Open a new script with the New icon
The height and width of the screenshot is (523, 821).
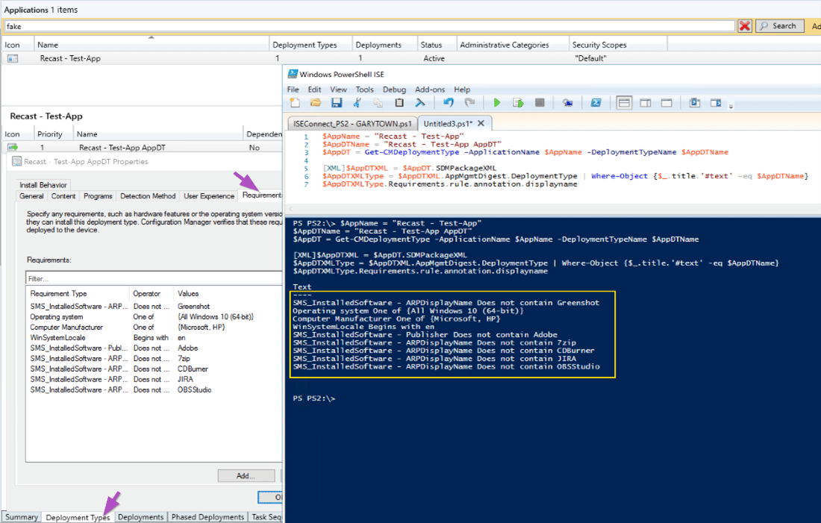(293, 103)
